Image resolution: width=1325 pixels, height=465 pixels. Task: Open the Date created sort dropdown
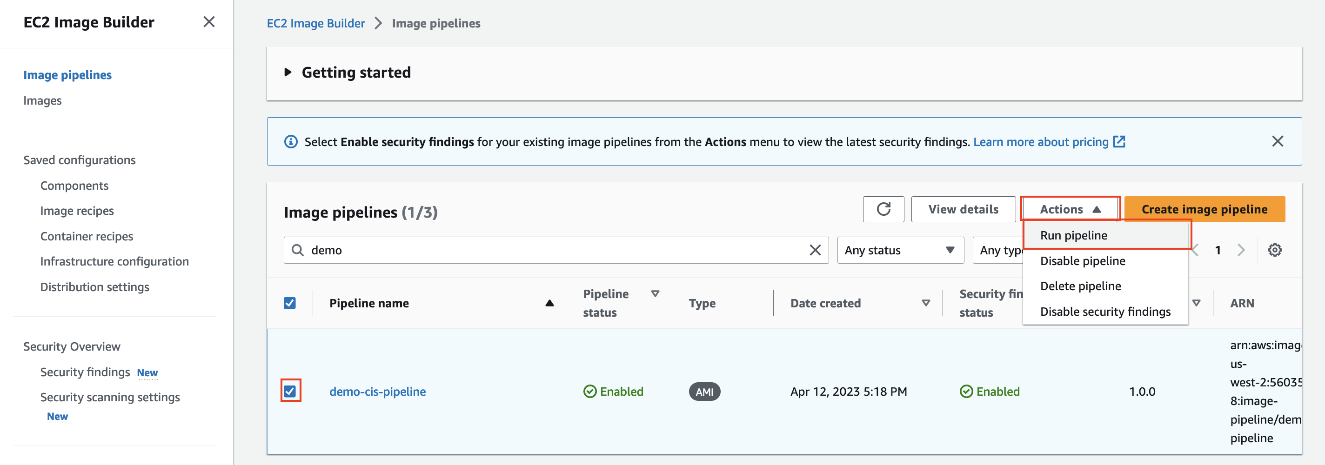pyautogui.click(x=926, y=303)
